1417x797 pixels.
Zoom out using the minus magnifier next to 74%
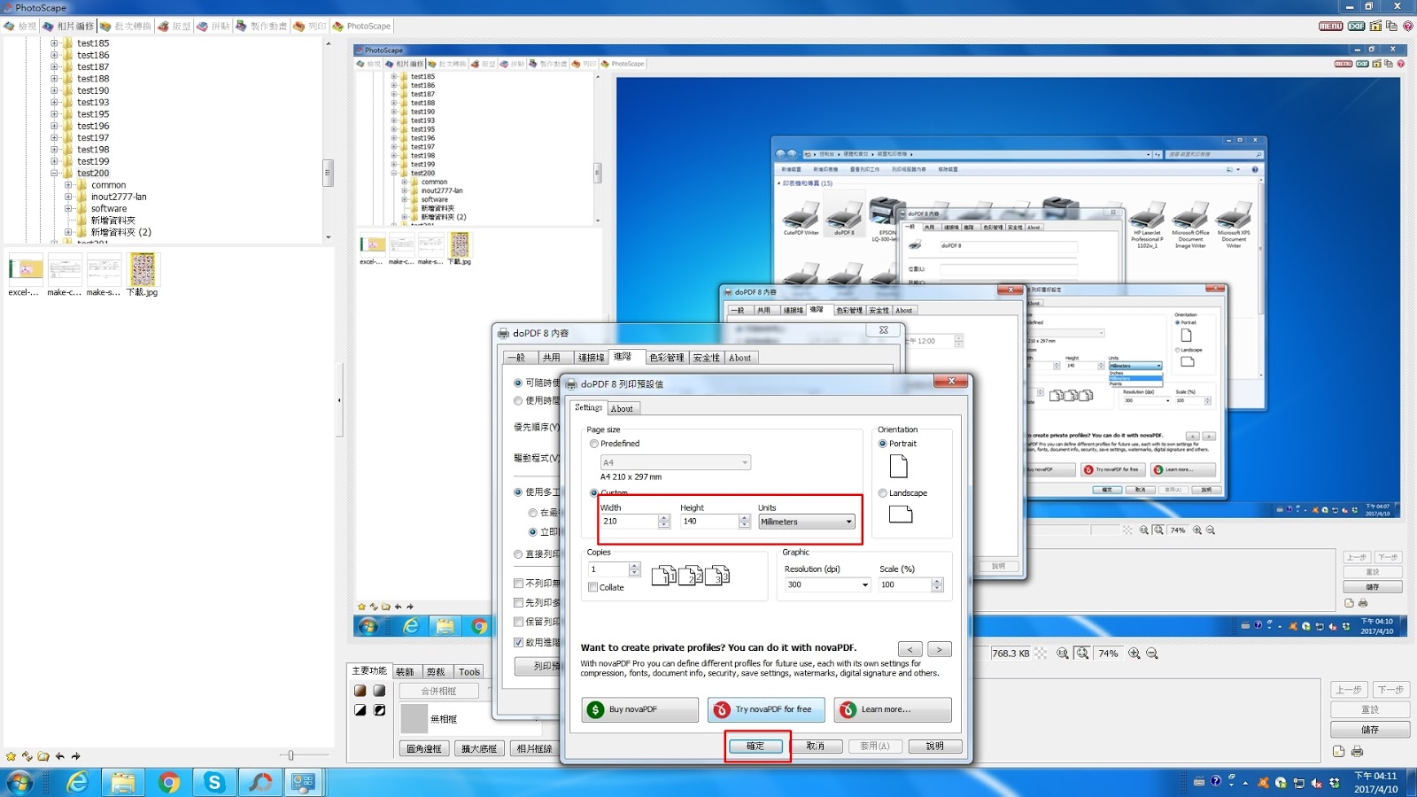point(1152,654)
